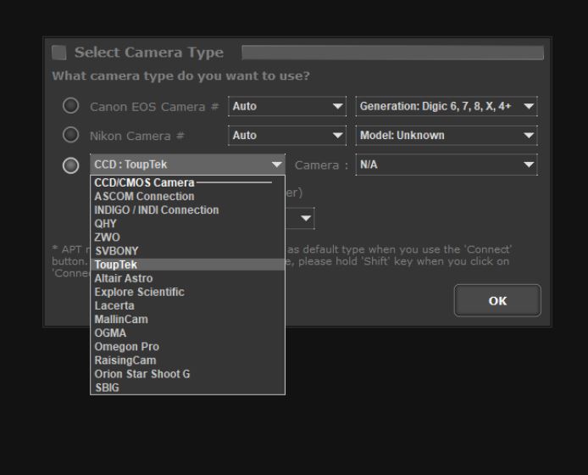Click the dialog title bar strip
The image size is (588, 475).
(392, 53)
